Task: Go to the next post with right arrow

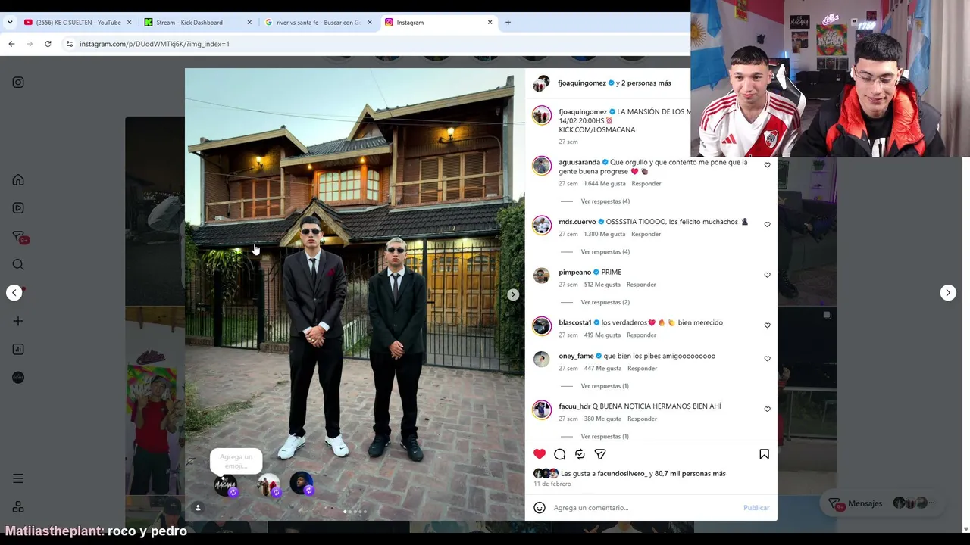Action: 948,293
